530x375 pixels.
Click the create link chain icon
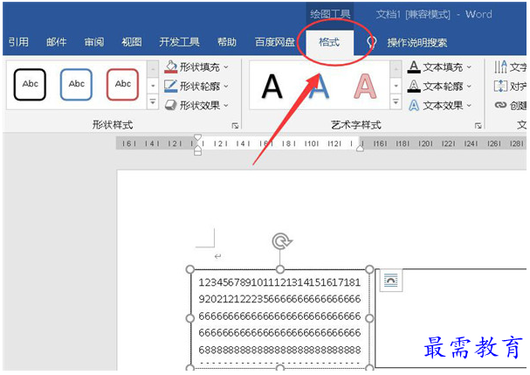coord(500,105)
